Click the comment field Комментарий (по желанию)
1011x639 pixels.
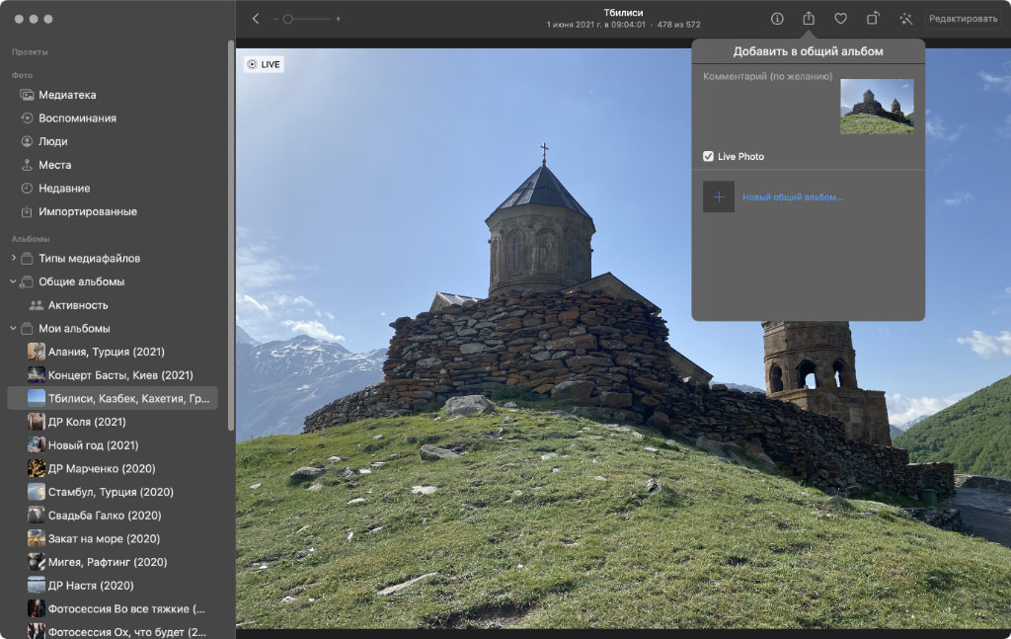[x=767, y=76]
